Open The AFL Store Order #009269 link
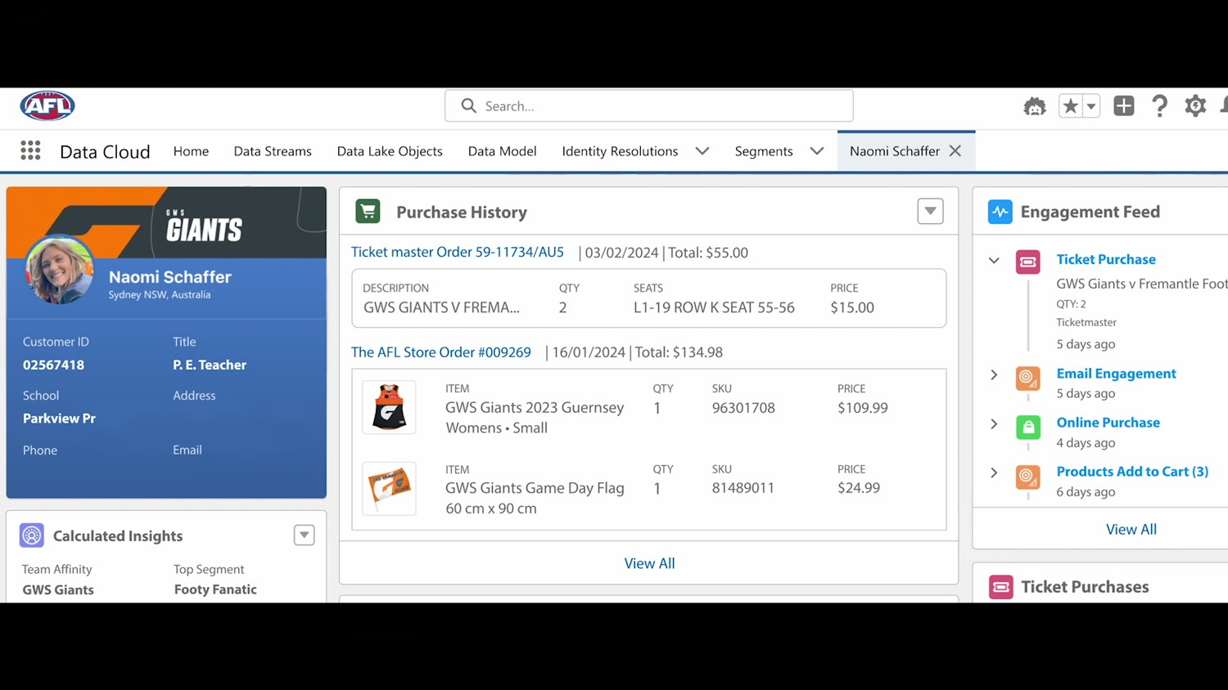The image size is (1228, 690). click(x=441, y=352)
